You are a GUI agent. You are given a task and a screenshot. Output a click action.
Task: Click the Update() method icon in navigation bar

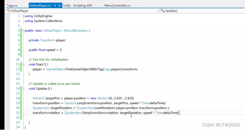163,11
